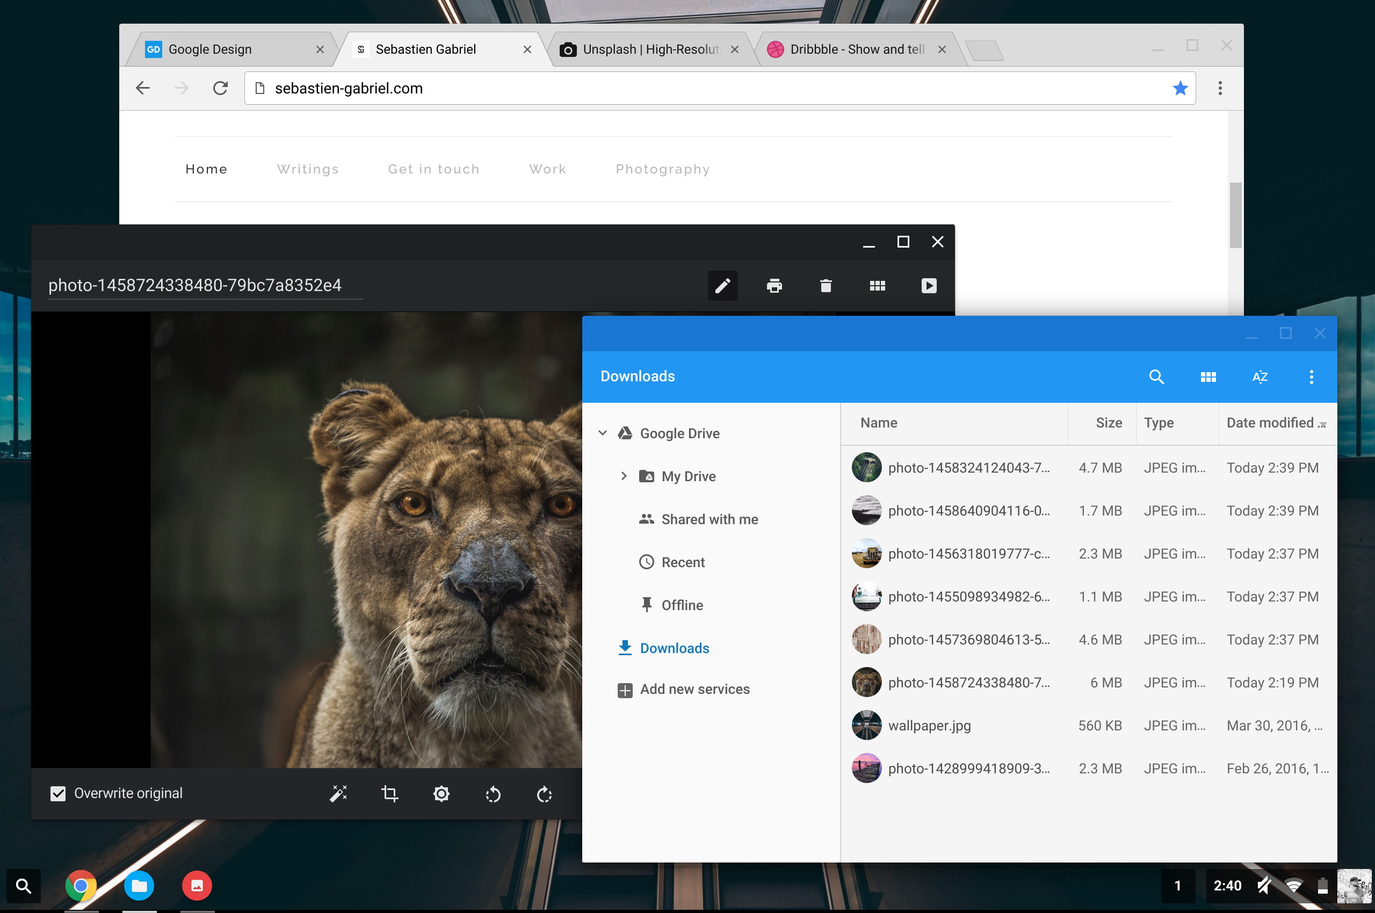The image size is (1375, 913).
Task: Expand the My Drive folder
Action: coord(624,476)
